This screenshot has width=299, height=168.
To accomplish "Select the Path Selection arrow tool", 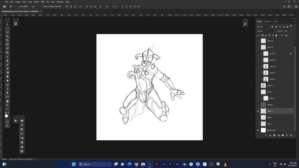I will (x=7, y=93).
